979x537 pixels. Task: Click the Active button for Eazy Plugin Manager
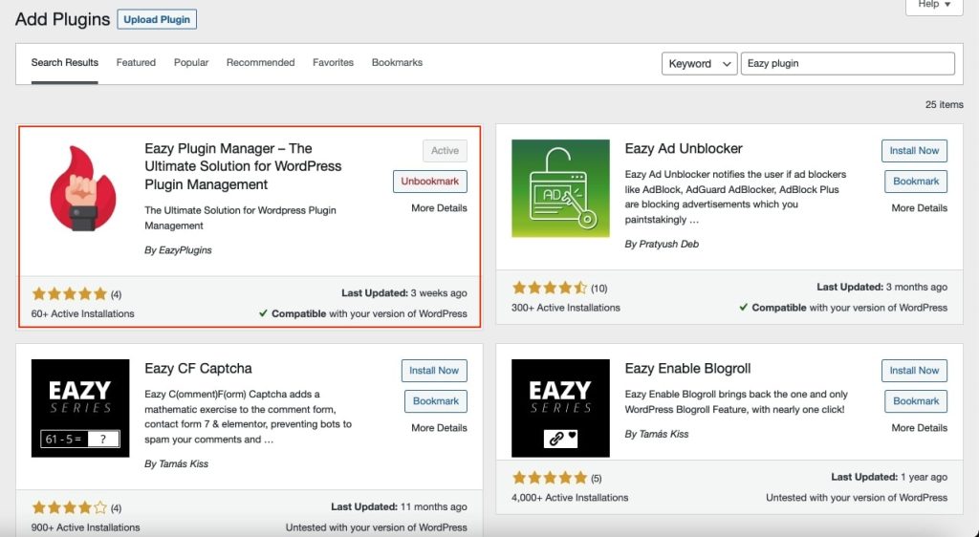click(445, 151)
